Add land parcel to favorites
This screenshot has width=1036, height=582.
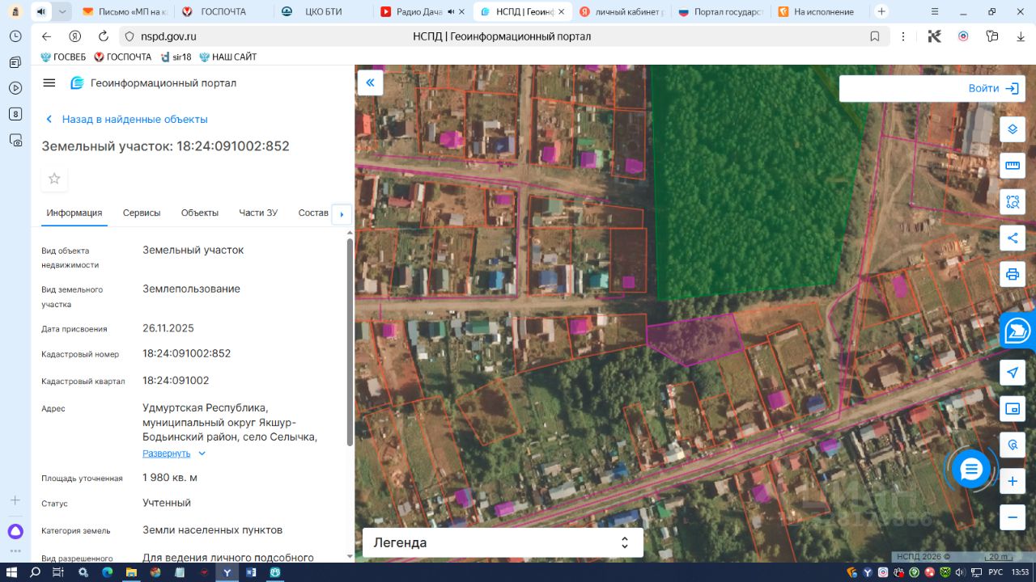tap(54, 179)
